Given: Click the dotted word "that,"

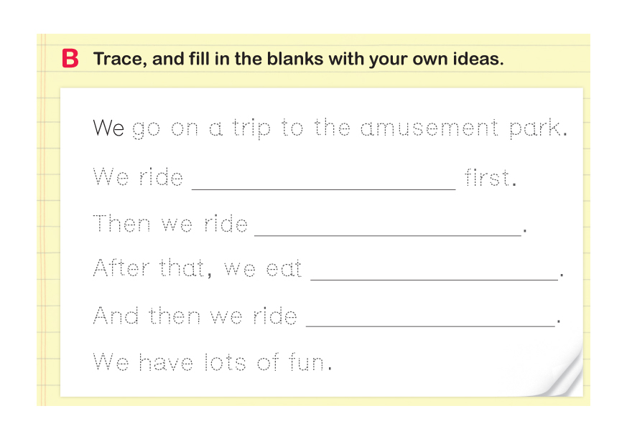Looking at the screenshot, I should point(185,270).
